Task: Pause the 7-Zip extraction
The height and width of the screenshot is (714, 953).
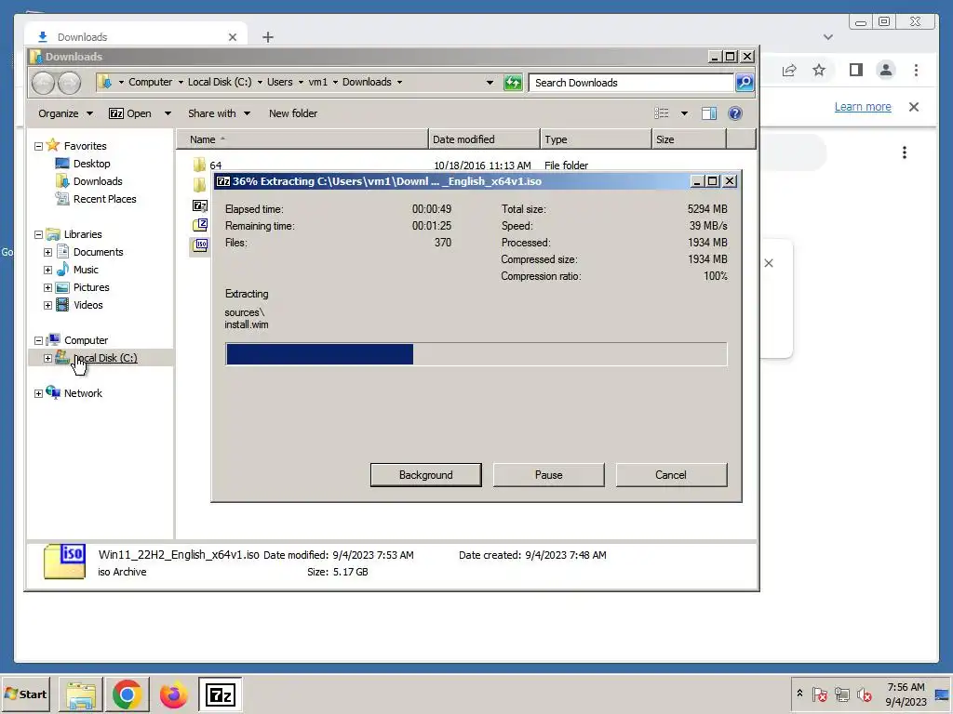Action: [548, 475]
